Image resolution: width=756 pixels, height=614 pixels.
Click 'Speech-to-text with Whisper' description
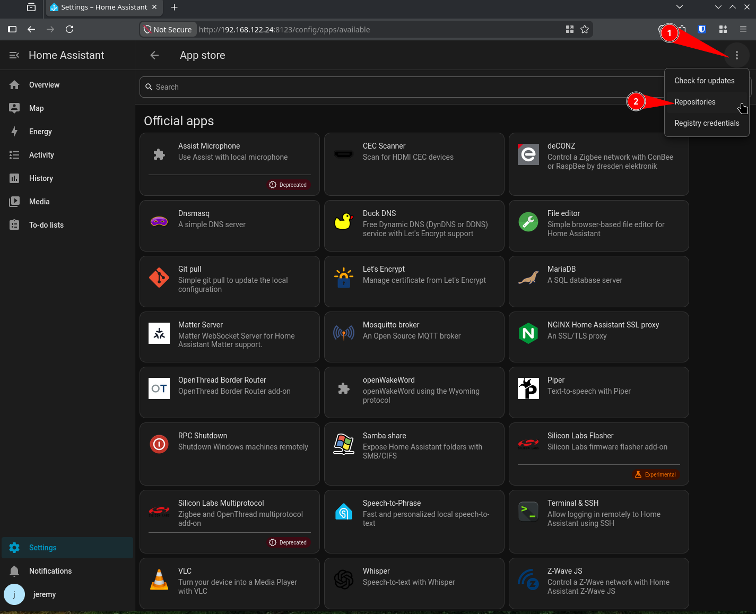pos(409,582)
